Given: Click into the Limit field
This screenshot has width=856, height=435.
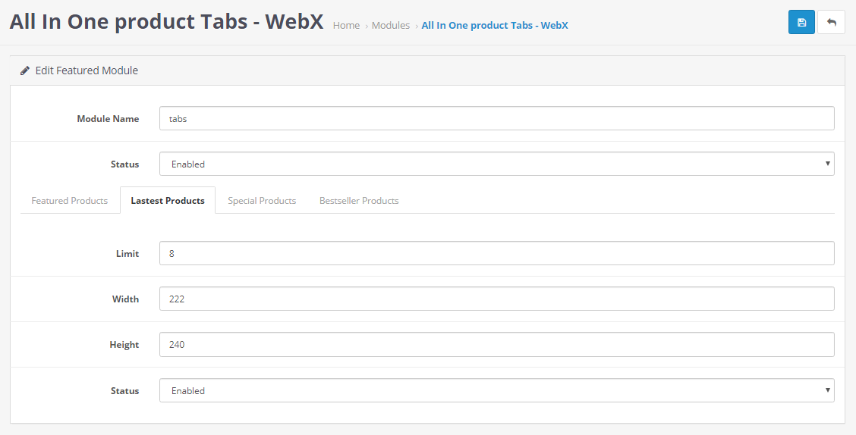Looking at the screenshot, I should (497, 253).
